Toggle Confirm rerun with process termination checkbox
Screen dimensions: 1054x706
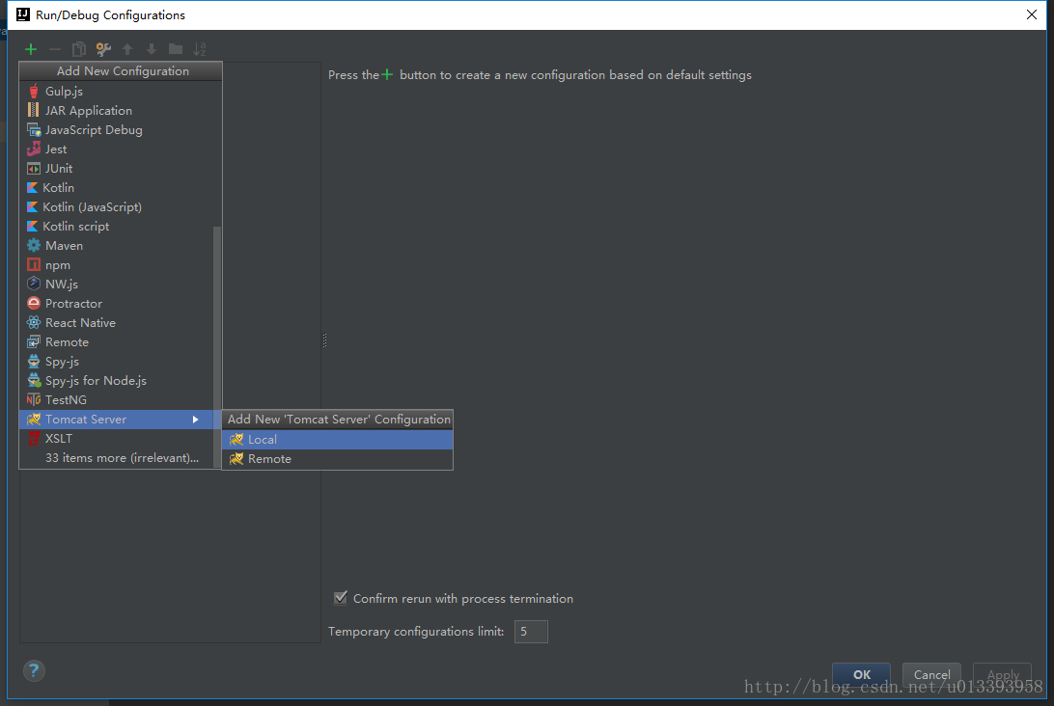point(341,598)
